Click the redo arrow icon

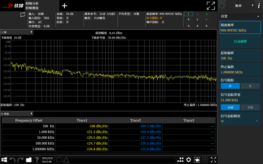21,160
